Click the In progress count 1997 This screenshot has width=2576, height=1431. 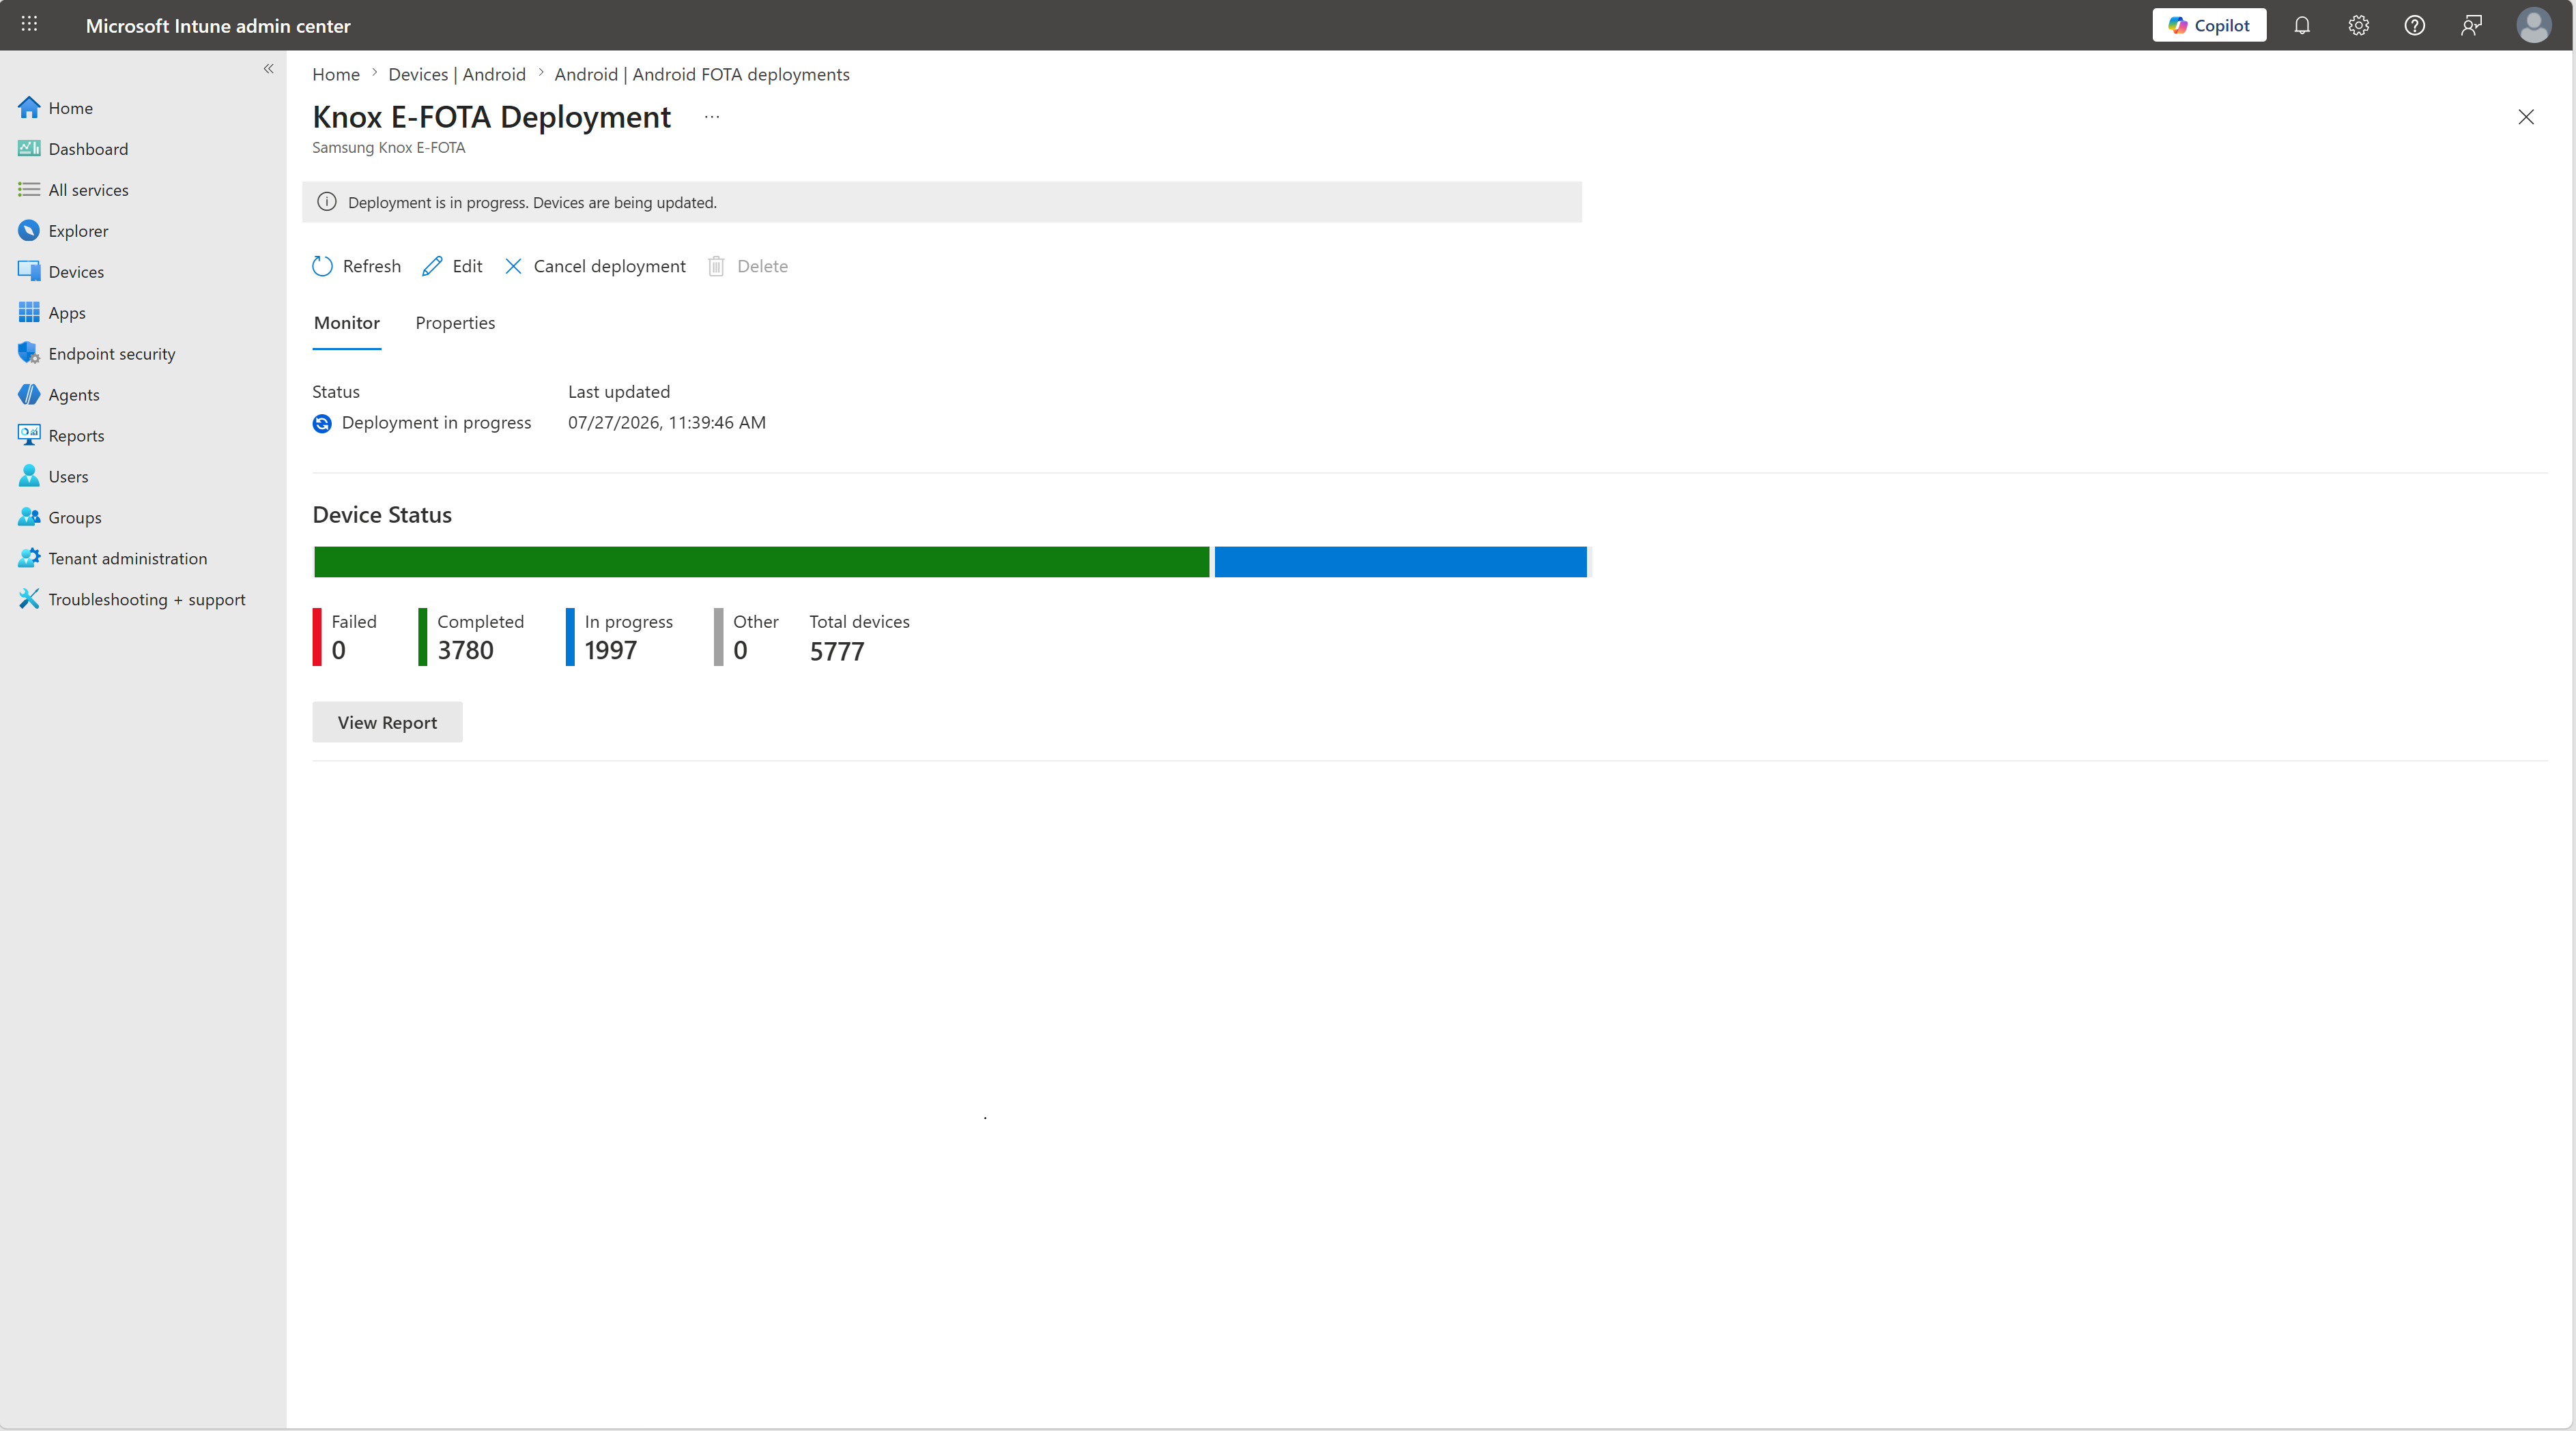click(x=611, y=650)
